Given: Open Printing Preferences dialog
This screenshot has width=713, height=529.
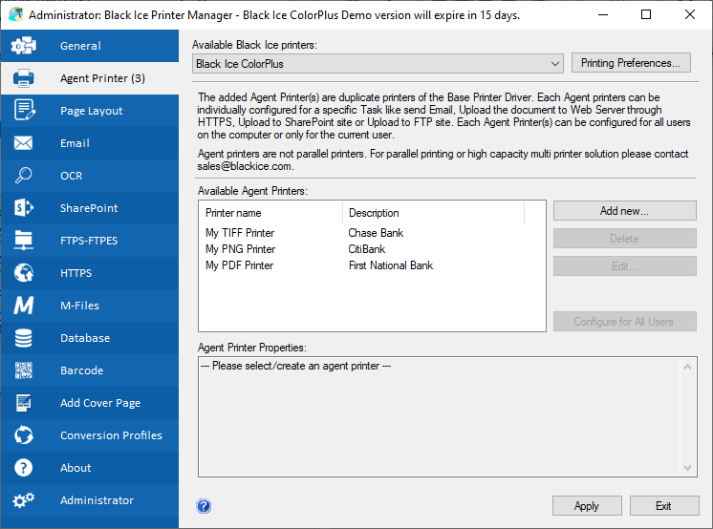Looking at the screenshot, I should pyautogui.click(x=632, y=63).
